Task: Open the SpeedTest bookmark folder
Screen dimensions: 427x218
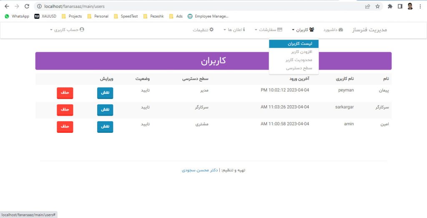Action: (x=126, y=16)
